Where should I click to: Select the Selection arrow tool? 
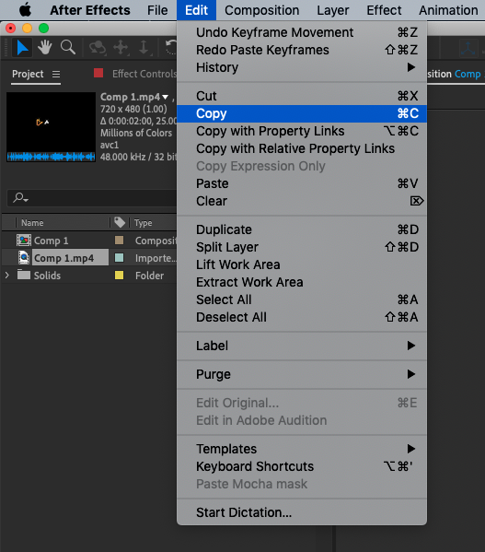(22, 48)
